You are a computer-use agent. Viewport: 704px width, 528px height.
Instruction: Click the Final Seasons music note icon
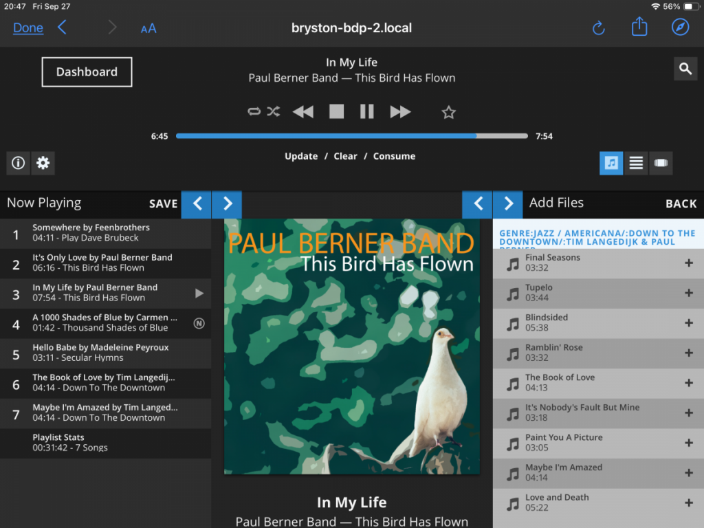click(x=513, y=264)
